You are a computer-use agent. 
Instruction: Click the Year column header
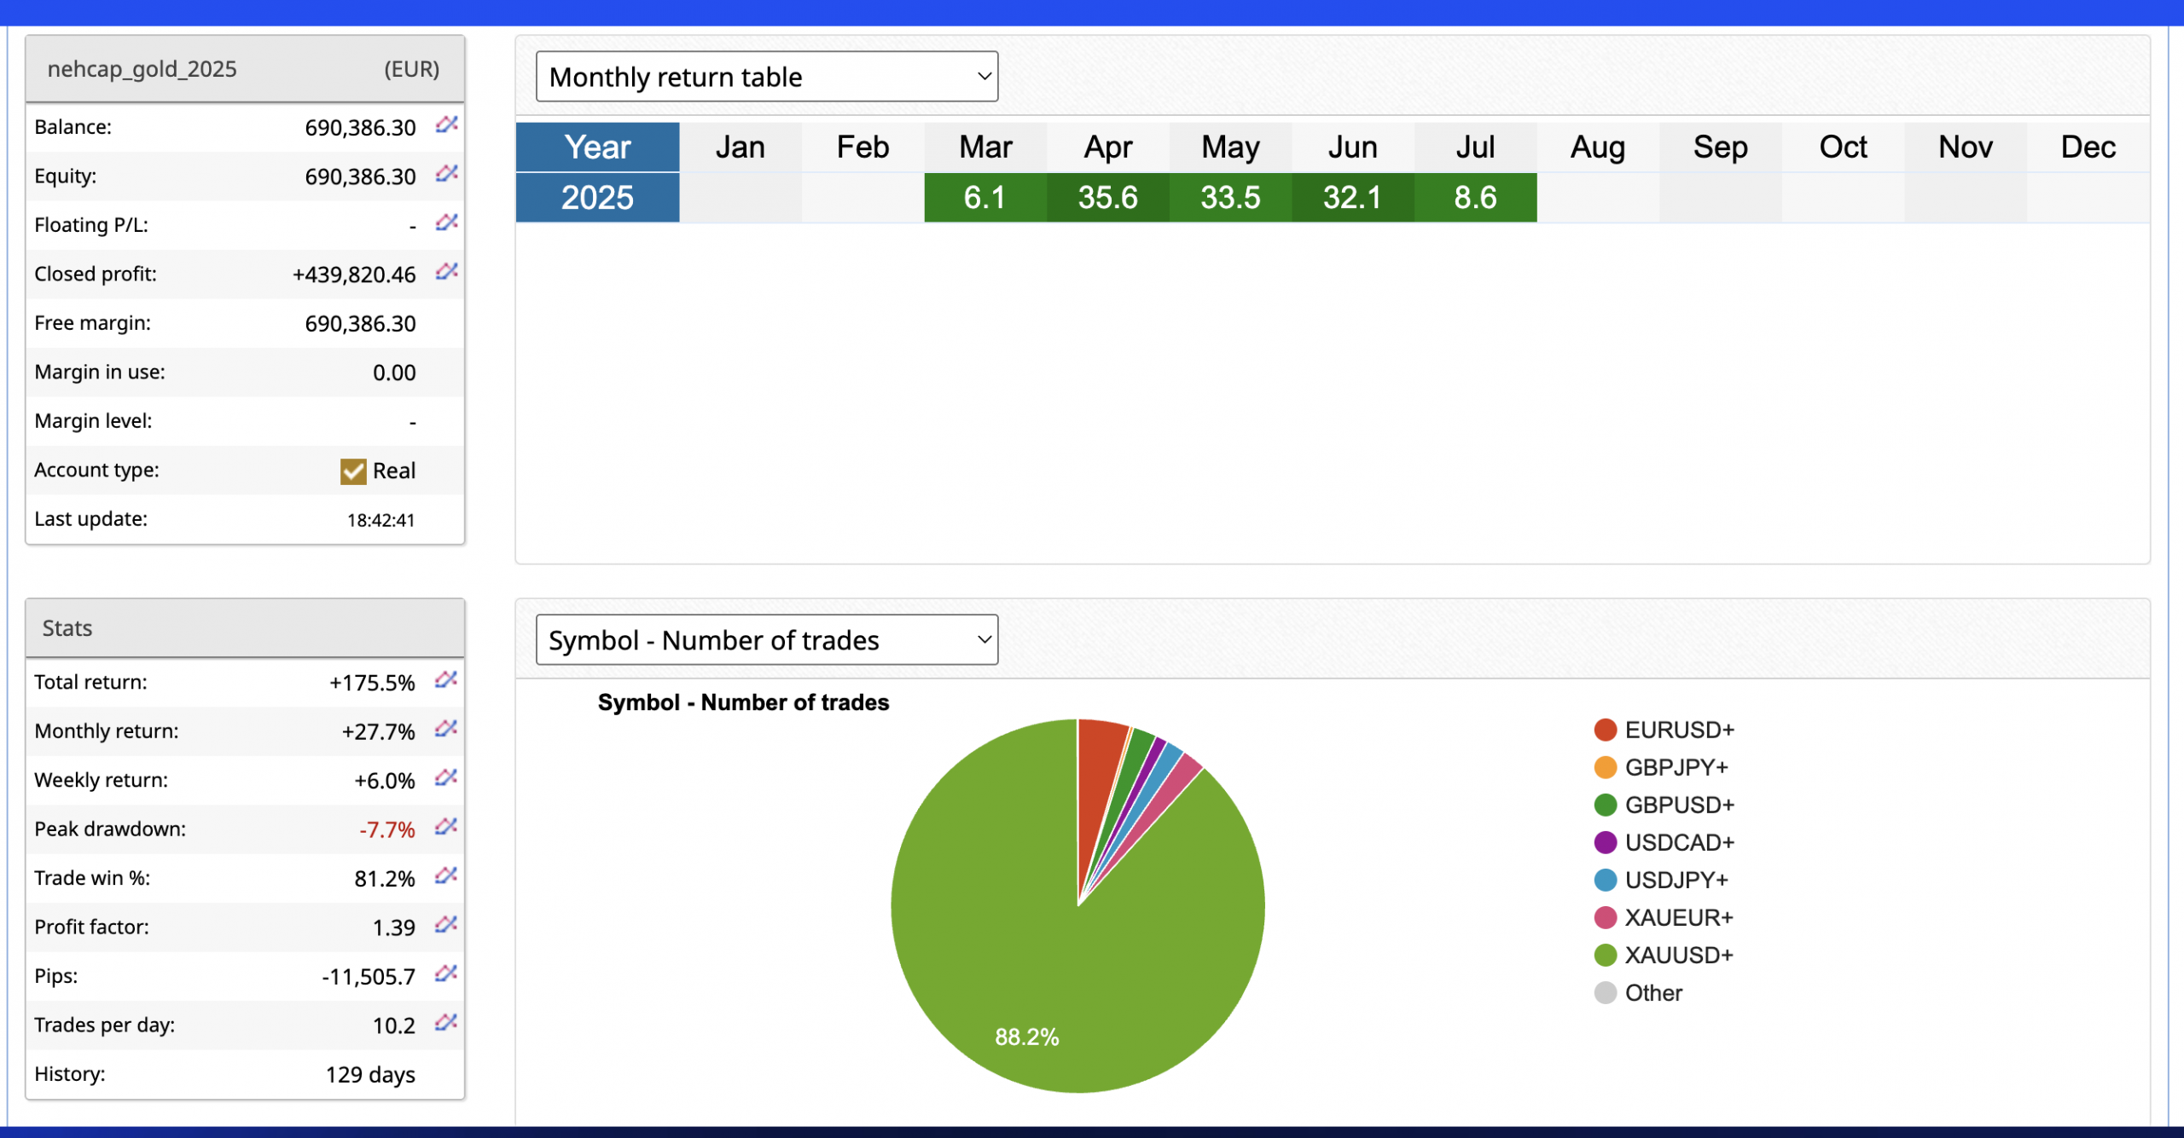click(597, 147)
